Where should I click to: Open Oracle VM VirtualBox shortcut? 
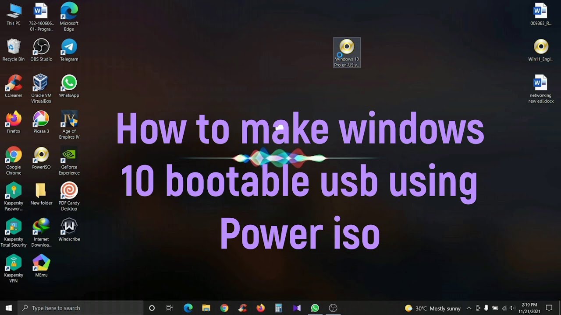[41, 89]
